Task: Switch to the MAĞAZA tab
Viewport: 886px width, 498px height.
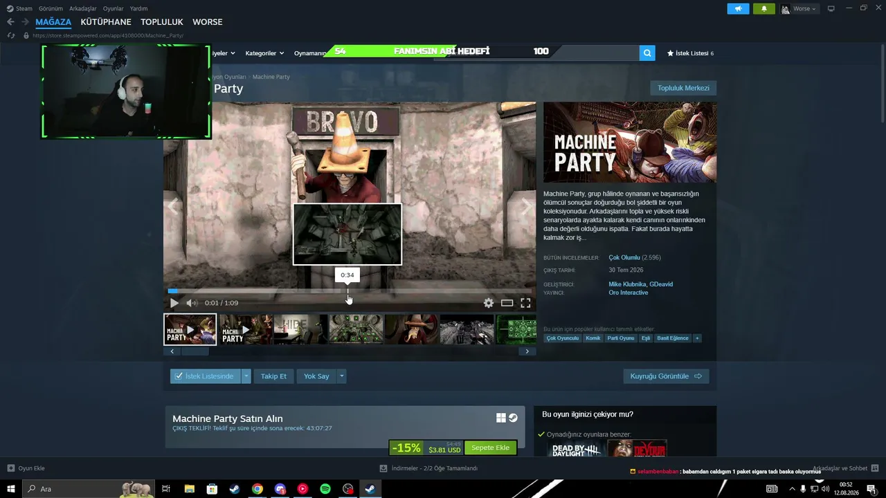Action: coord(53,22)
